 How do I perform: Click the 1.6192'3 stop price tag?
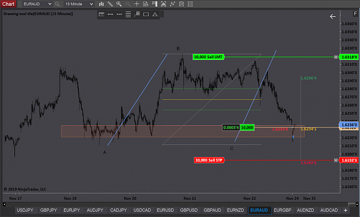tap(349, 160)
